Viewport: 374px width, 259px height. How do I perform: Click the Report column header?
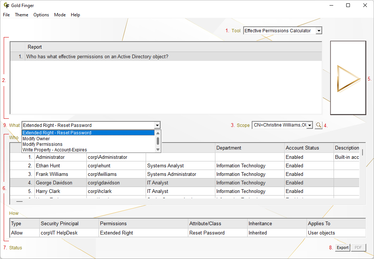tap(173, 47)
